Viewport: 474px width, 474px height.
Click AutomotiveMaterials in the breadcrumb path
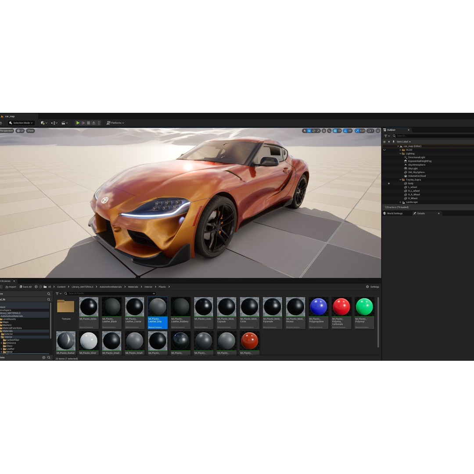[x=111, y=287]
